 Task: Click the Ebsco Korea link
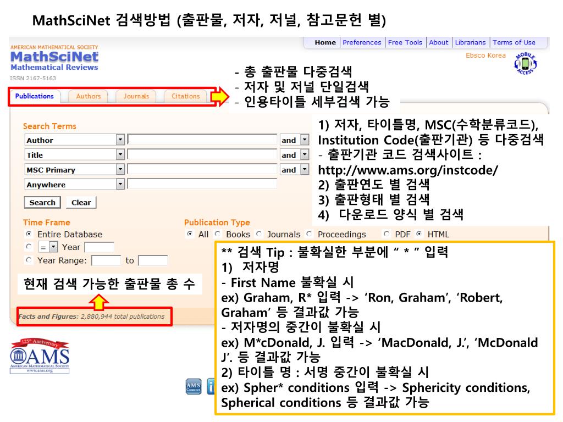(x=485, y=55)
